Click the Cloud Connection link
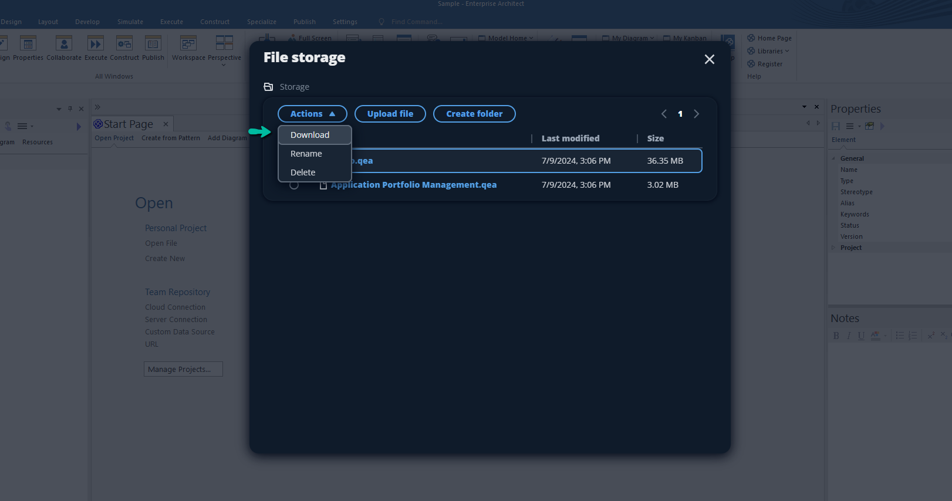 (x=175, y=307)
